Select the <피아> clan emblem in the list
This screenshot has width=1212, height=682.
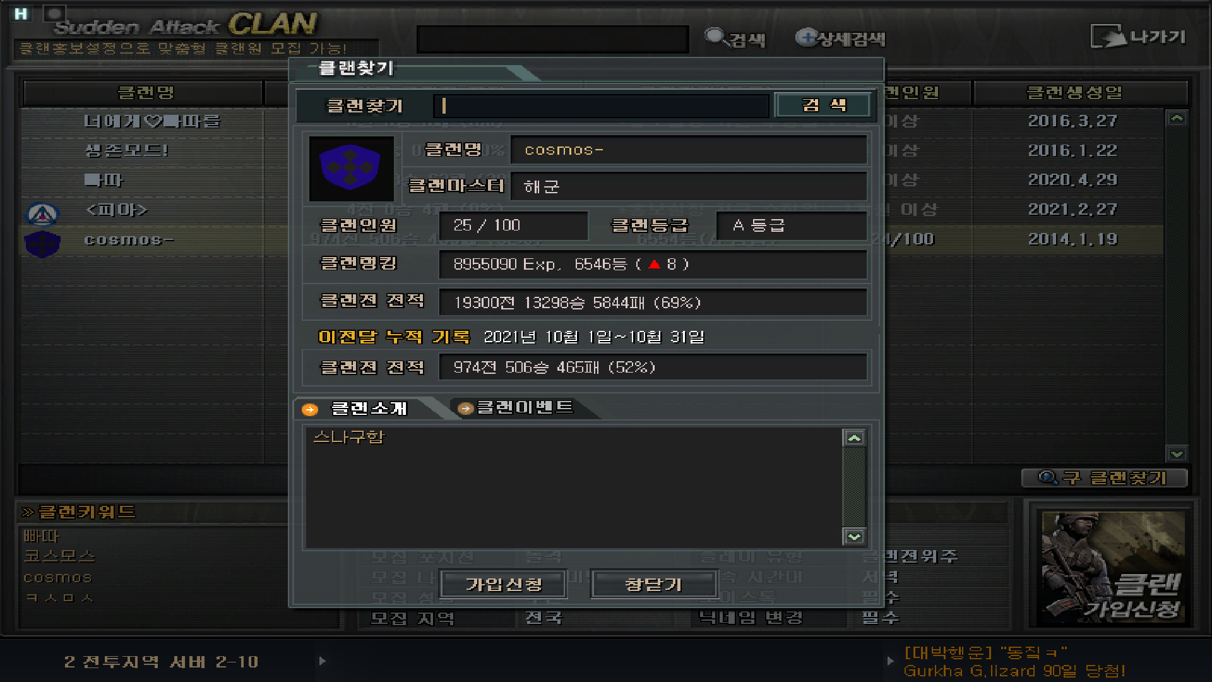click(42, 214)
